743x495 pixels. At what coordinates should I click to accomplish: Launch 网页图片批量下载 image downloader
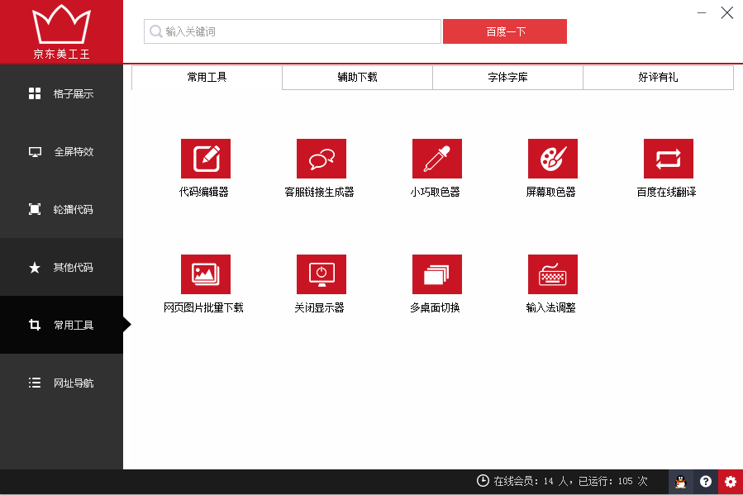tap(205, 274)
